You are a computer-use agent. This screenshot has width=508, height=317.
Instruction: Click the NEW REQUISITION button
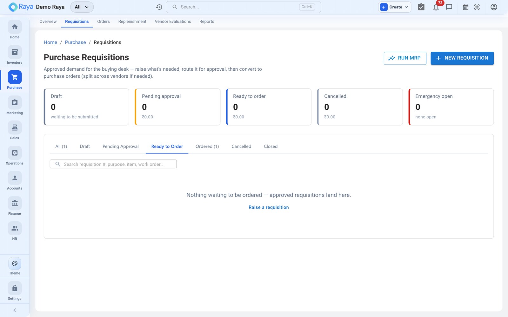click(462, 58)
